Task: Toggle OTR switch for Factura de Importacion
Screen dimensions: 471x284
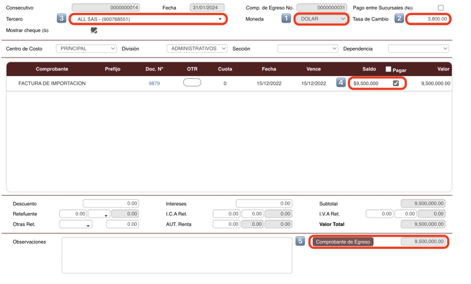Action: [x=192, y=82]
